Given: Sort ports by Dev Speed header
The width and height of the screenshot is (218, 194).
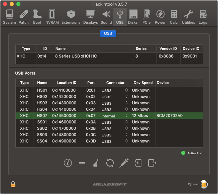Looking at the screenshot, I should point(143,83).
